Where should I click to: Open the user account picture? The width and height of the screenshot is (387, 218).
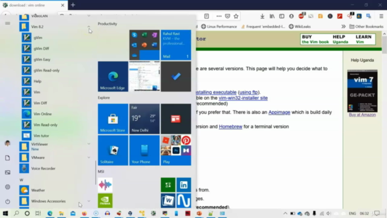tap(8, 144)
